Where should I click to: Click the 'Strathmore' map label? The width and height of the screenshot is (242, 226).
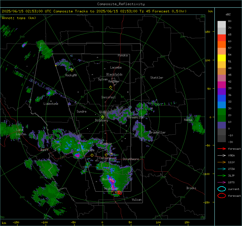[131, 159]
